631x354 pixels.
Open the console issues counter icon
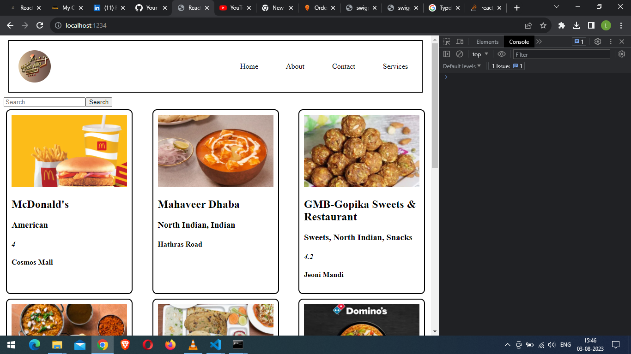click(x=579, y=41)
